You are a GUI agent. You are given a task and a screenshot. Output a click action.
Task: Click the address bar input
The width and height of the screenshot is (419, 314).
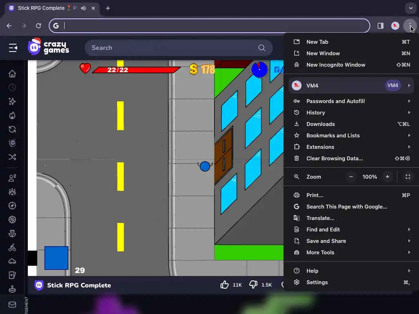click(209, 26)
